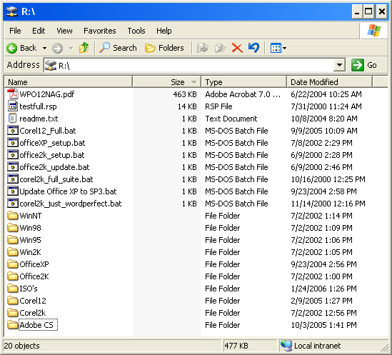Screen dimensions: 392x355
Task: Click the 463 KB size cell
Action: coord(185,94)
